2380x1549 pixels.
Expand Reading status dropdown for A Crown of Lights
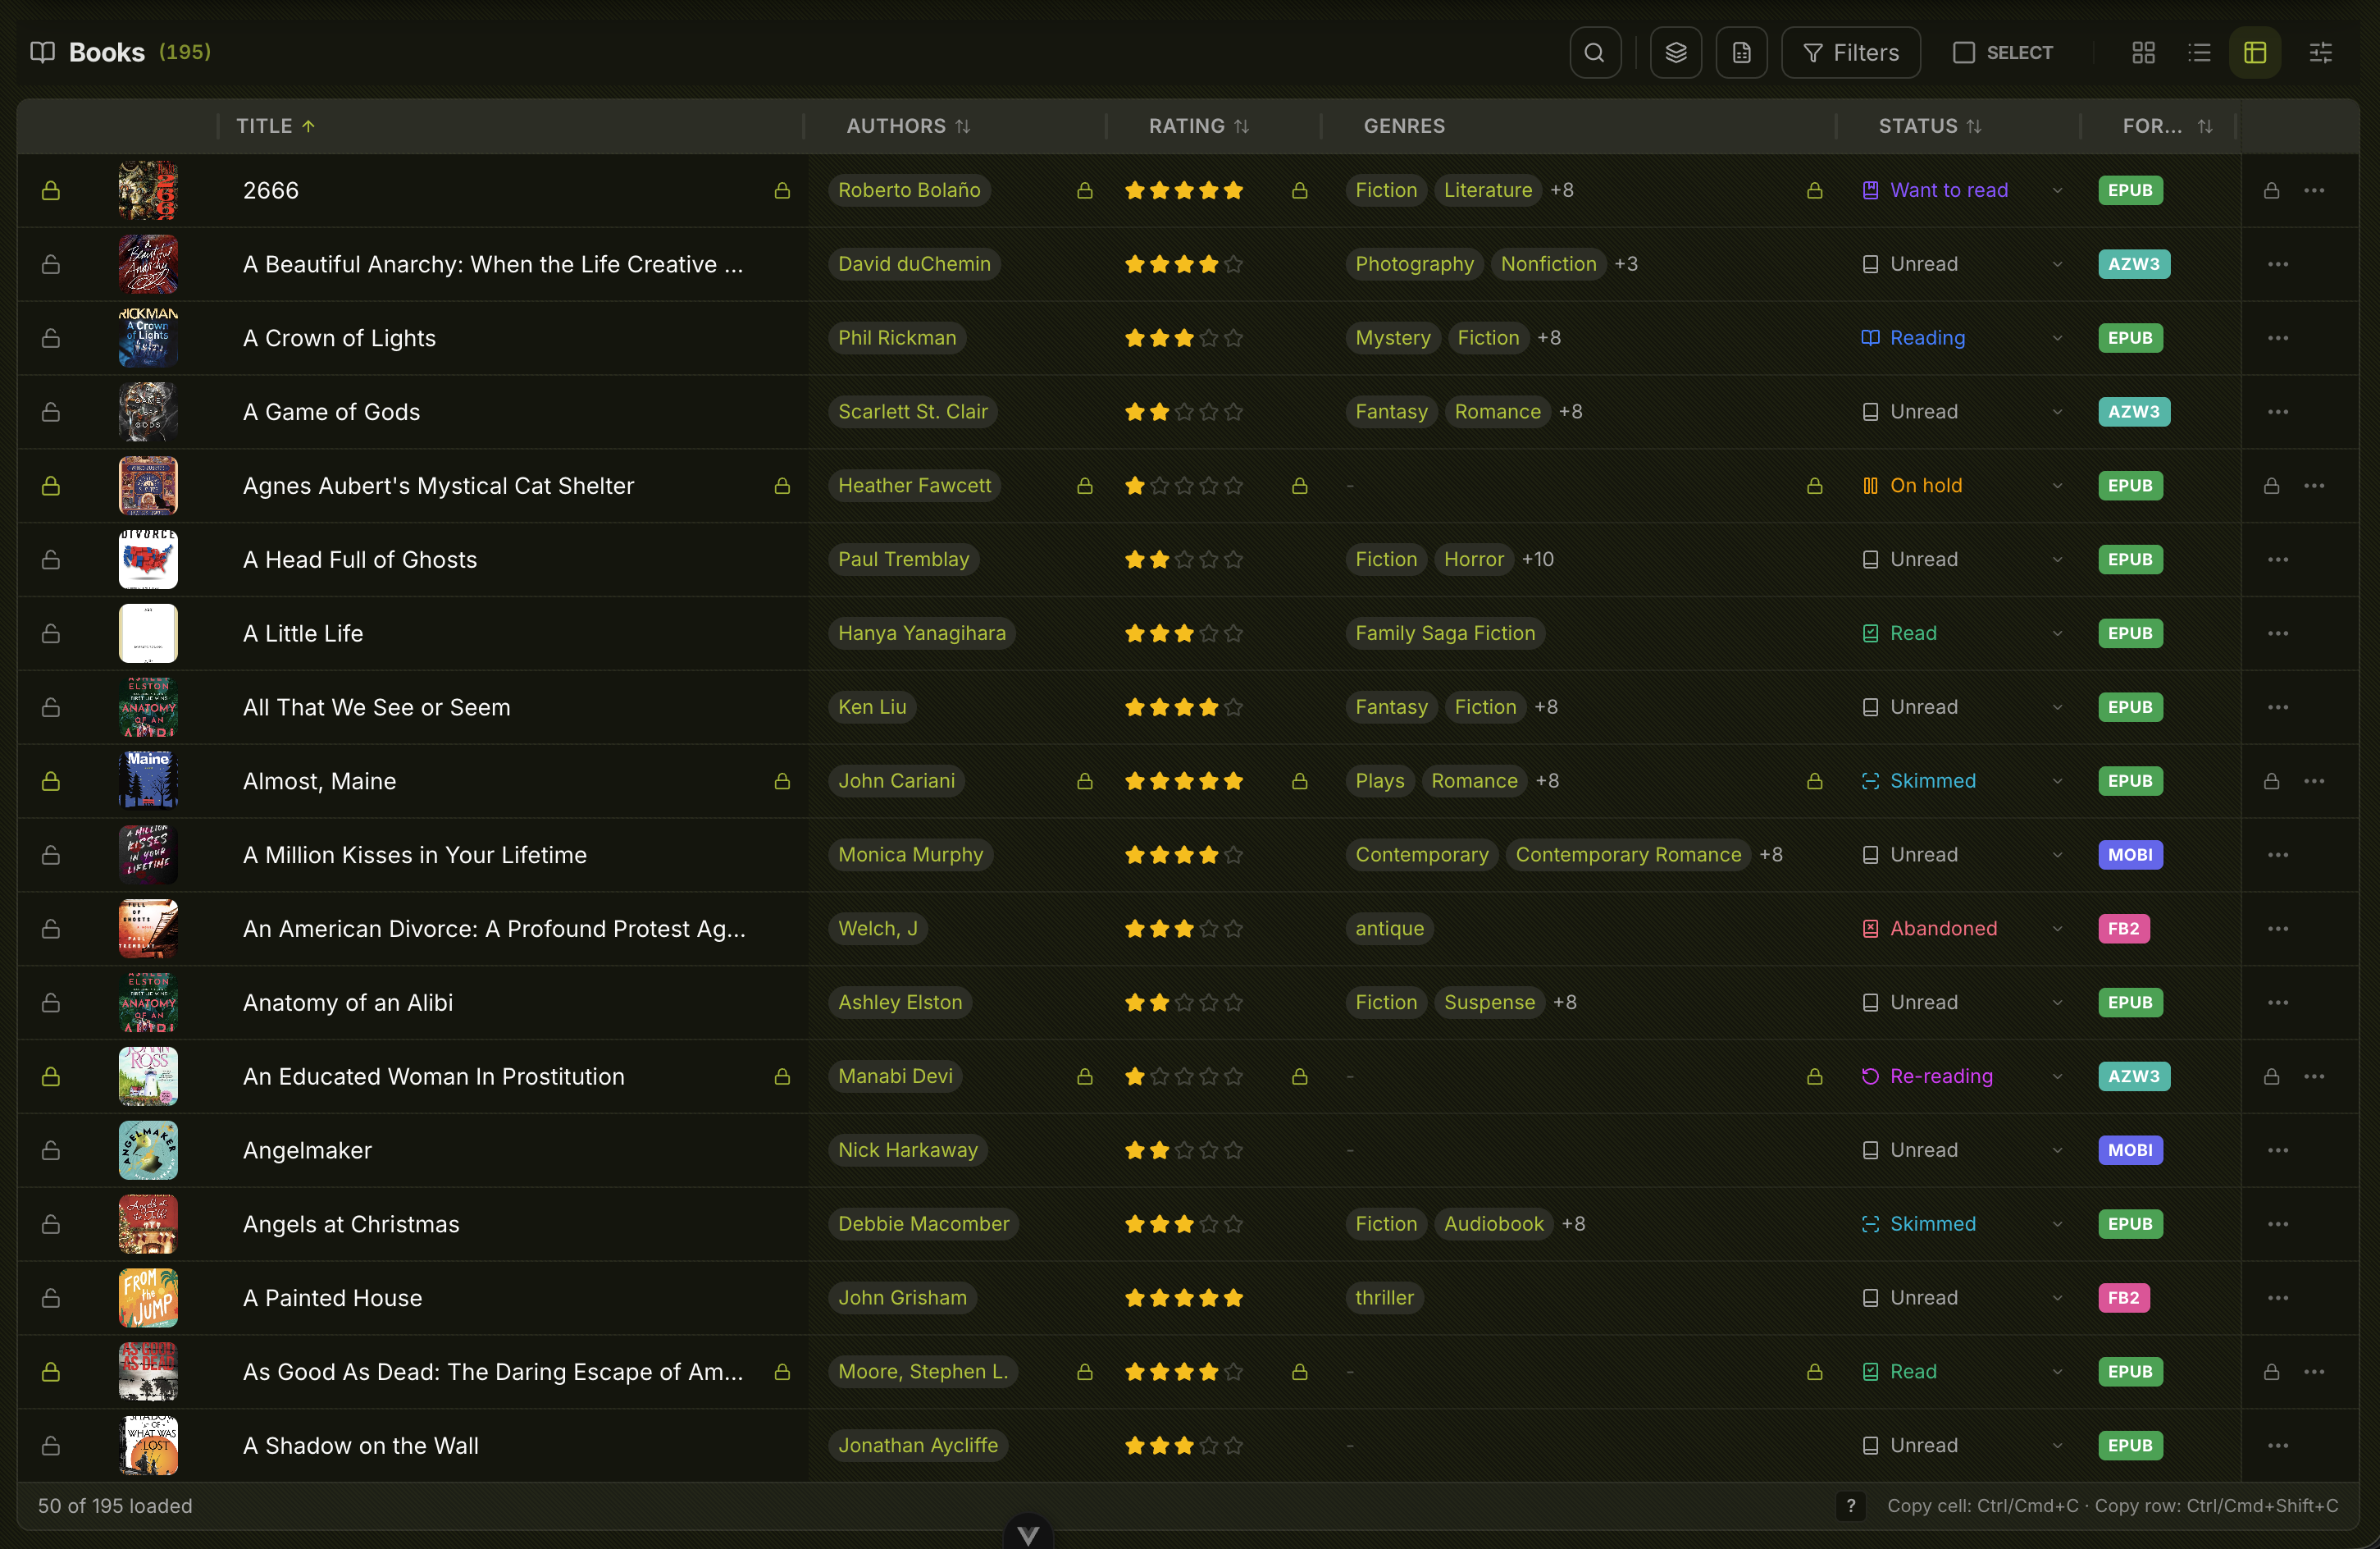(2057, 338)
